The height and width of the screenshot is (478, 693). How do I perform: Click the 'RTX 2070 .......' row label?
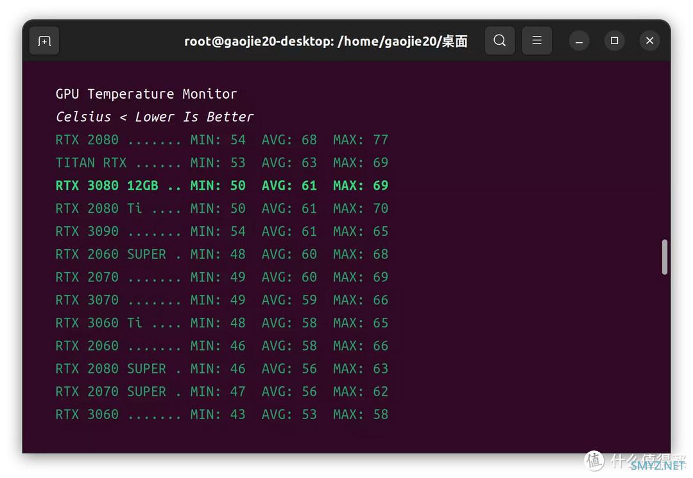pyautogui.click(x=118, y=277)
